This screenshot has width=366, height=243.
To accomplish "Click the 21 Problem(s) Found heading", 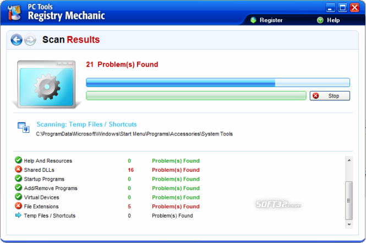I will tap(122, 64).
